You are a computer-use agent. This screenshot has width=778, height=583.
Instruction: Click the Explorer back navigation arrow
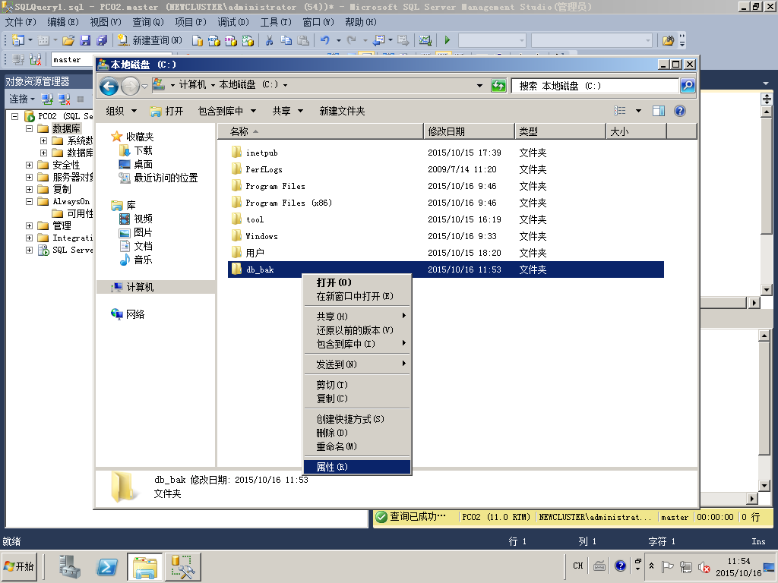pyautogui.click(x=109, y=87)
